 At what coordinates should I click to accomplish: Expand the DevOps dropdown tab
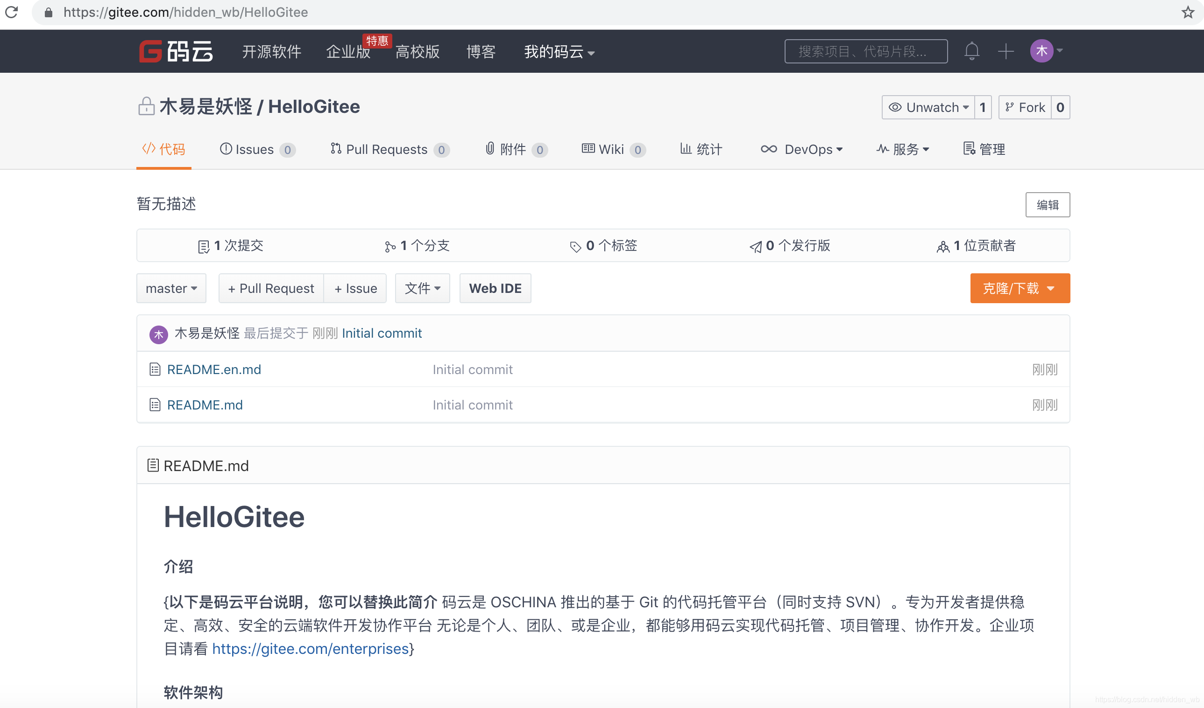[802, 149]
